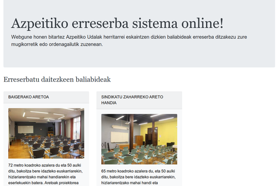Click the description starting 72 metro koadroko

coord(45,174)
